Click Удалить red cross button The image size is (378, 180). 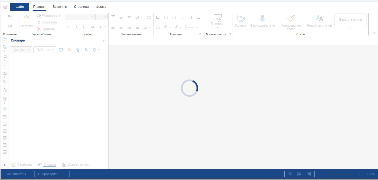(x=46, y=29)
